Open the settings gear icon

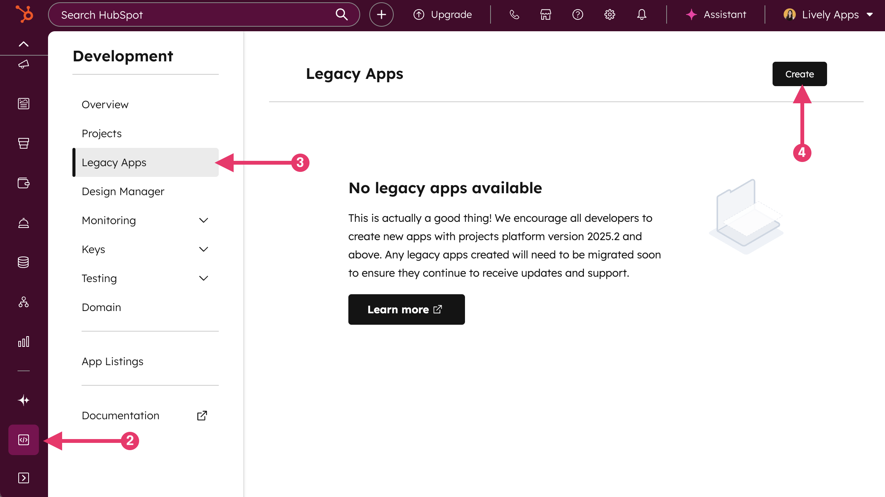click(x=609, y=14)
